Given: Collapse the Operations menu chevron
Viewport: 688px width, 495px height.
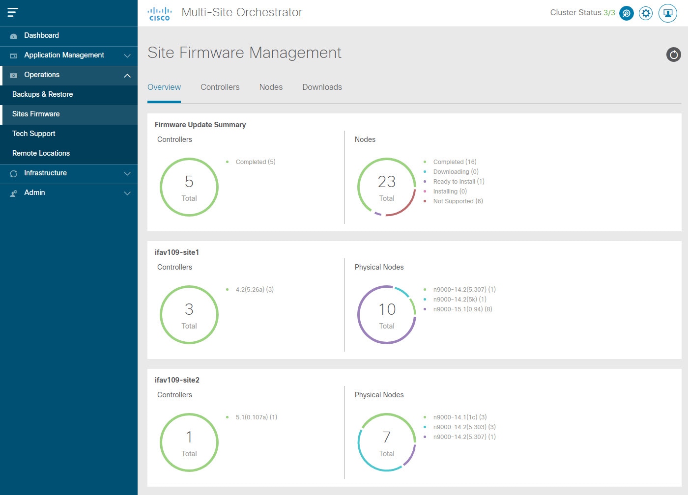Looking at the screenshot, I should coord(127,75).
